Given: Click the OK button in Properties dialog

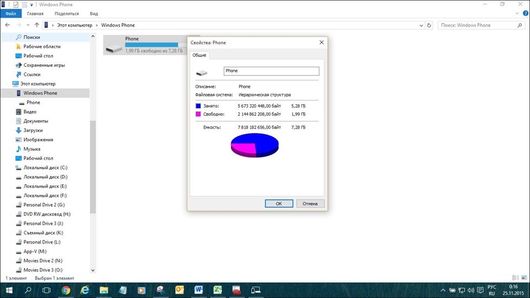Looking at the screenshot, I should [x=279, y=204].
